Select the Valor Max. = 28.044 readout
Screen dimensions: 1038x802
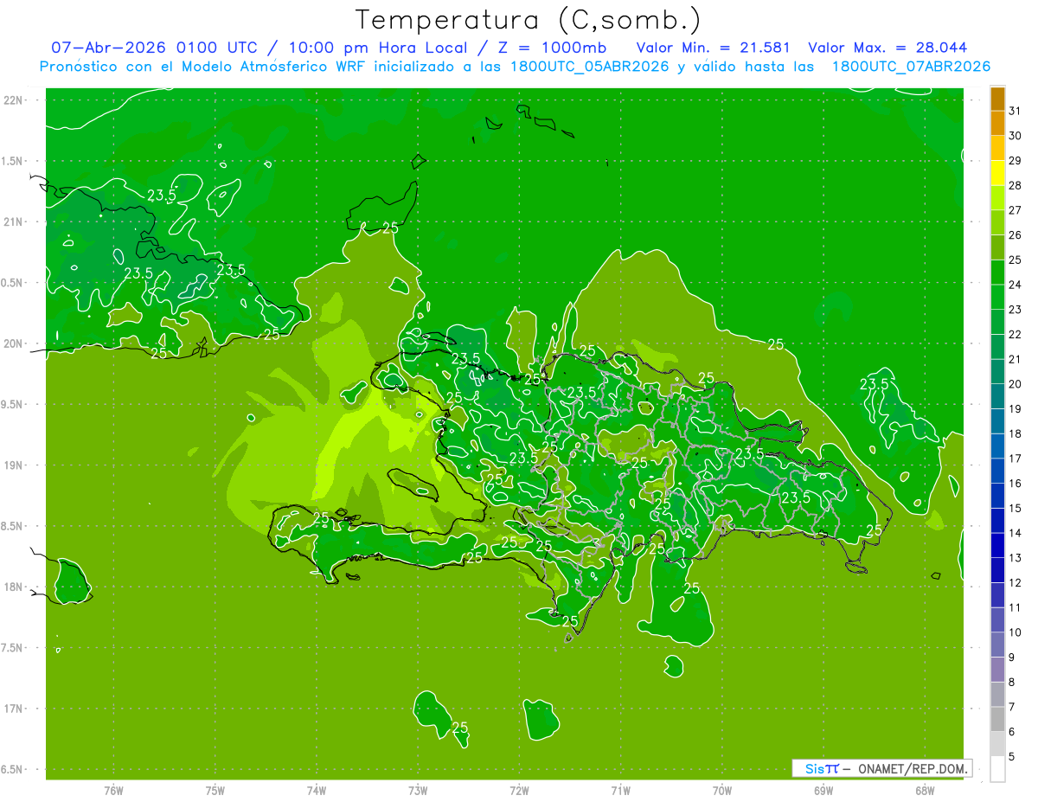point(887,48)
